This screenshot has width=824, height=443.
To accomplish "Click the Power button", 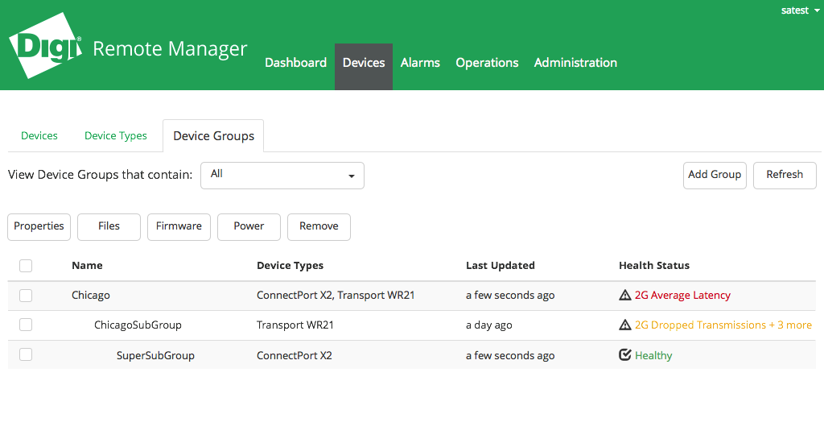I will pyautogui.click(x=249, y=227).
